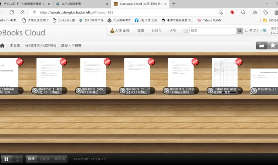The width and height of the screenshot is (278, 165).
Task: Click the home icon in the breadcrumb
Action: pos(2,45)
